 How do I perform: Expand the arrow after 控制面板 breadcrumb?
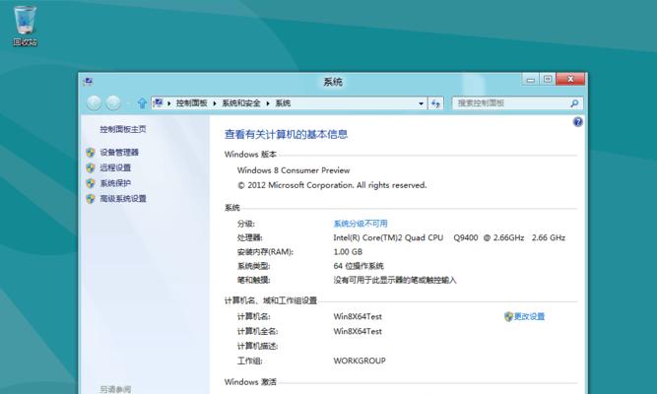(x=215, y=103)
